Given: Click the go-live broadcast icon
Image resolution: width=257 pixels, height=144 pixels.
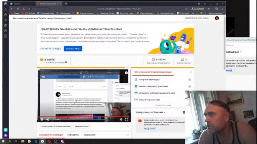Looking at the screenshot, I should (x=136, y=100).
